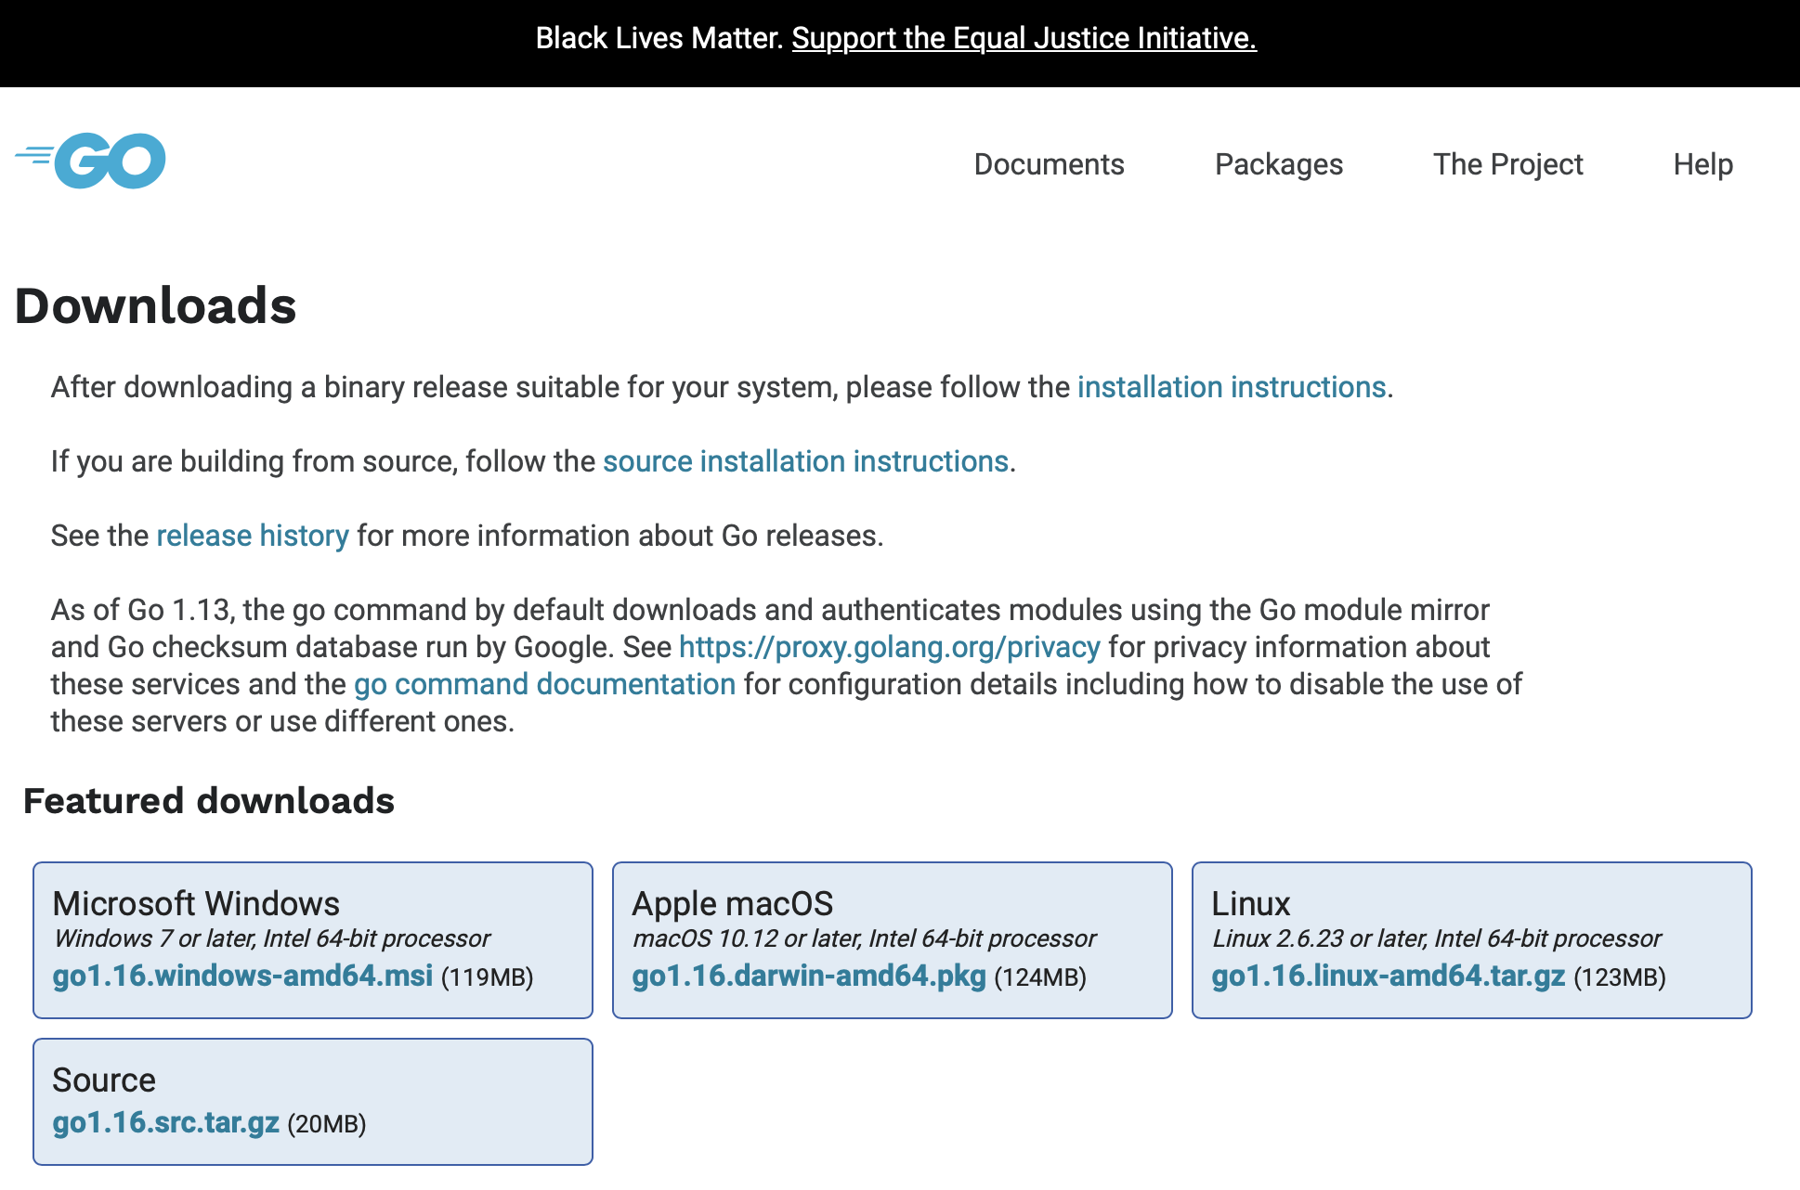Open the installation instructions link
Viewport: 1800px width, 1190px height.
[x=1232, y=387]
